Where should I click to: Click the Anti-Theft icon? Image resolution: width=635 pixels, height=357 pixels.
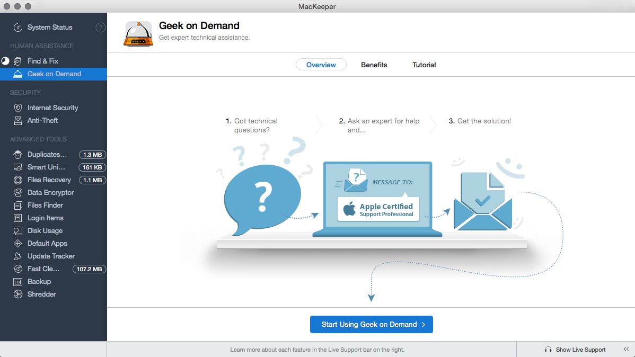18,121
